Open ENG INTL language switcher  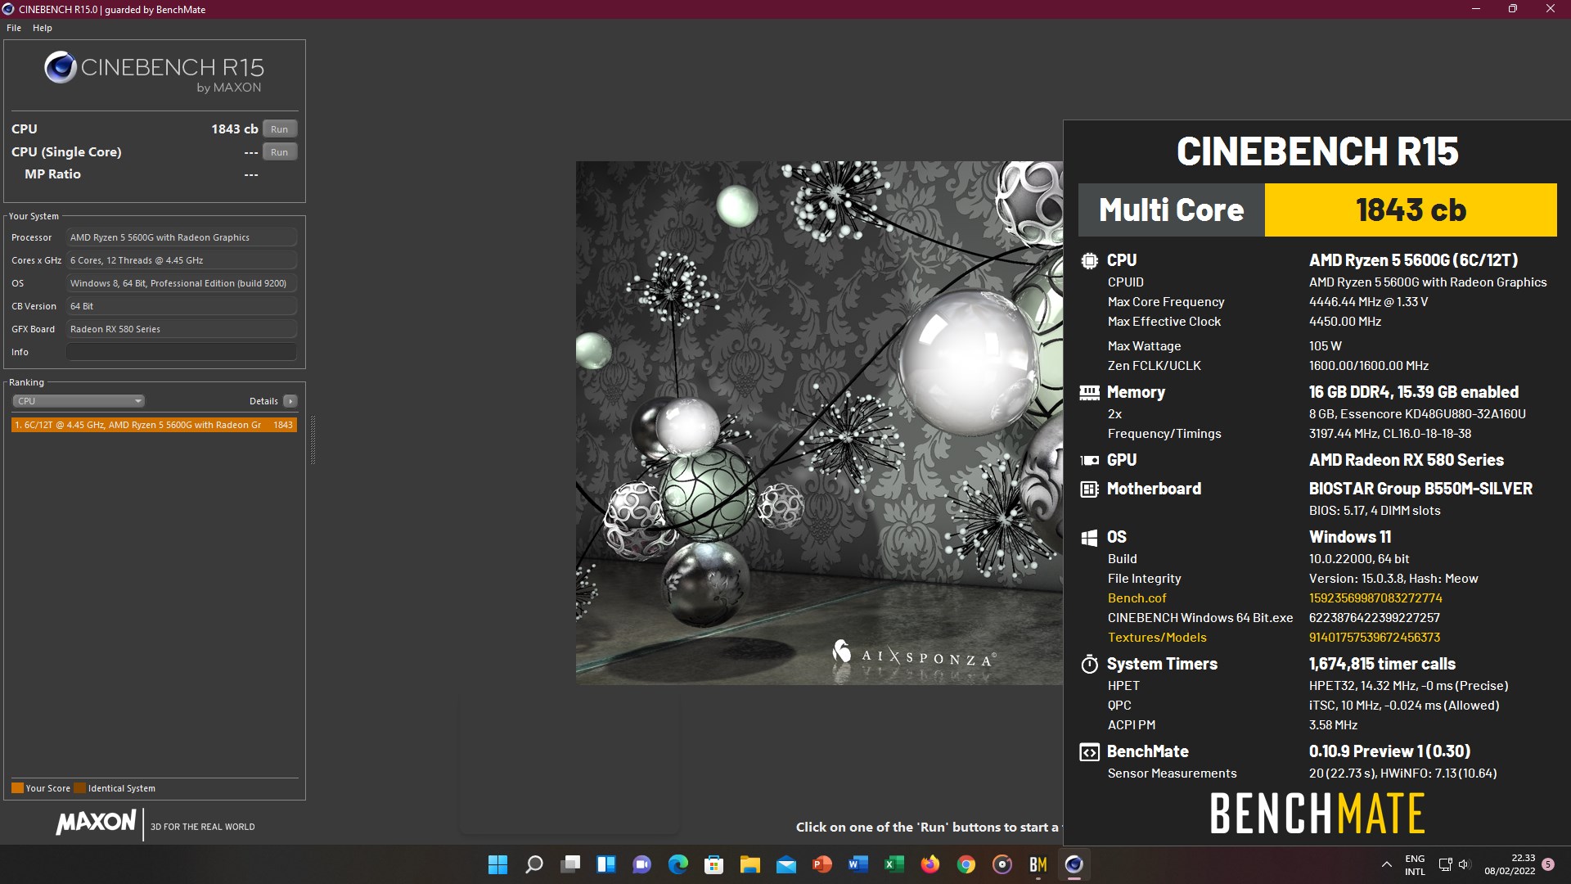[x=1415, y=865]
